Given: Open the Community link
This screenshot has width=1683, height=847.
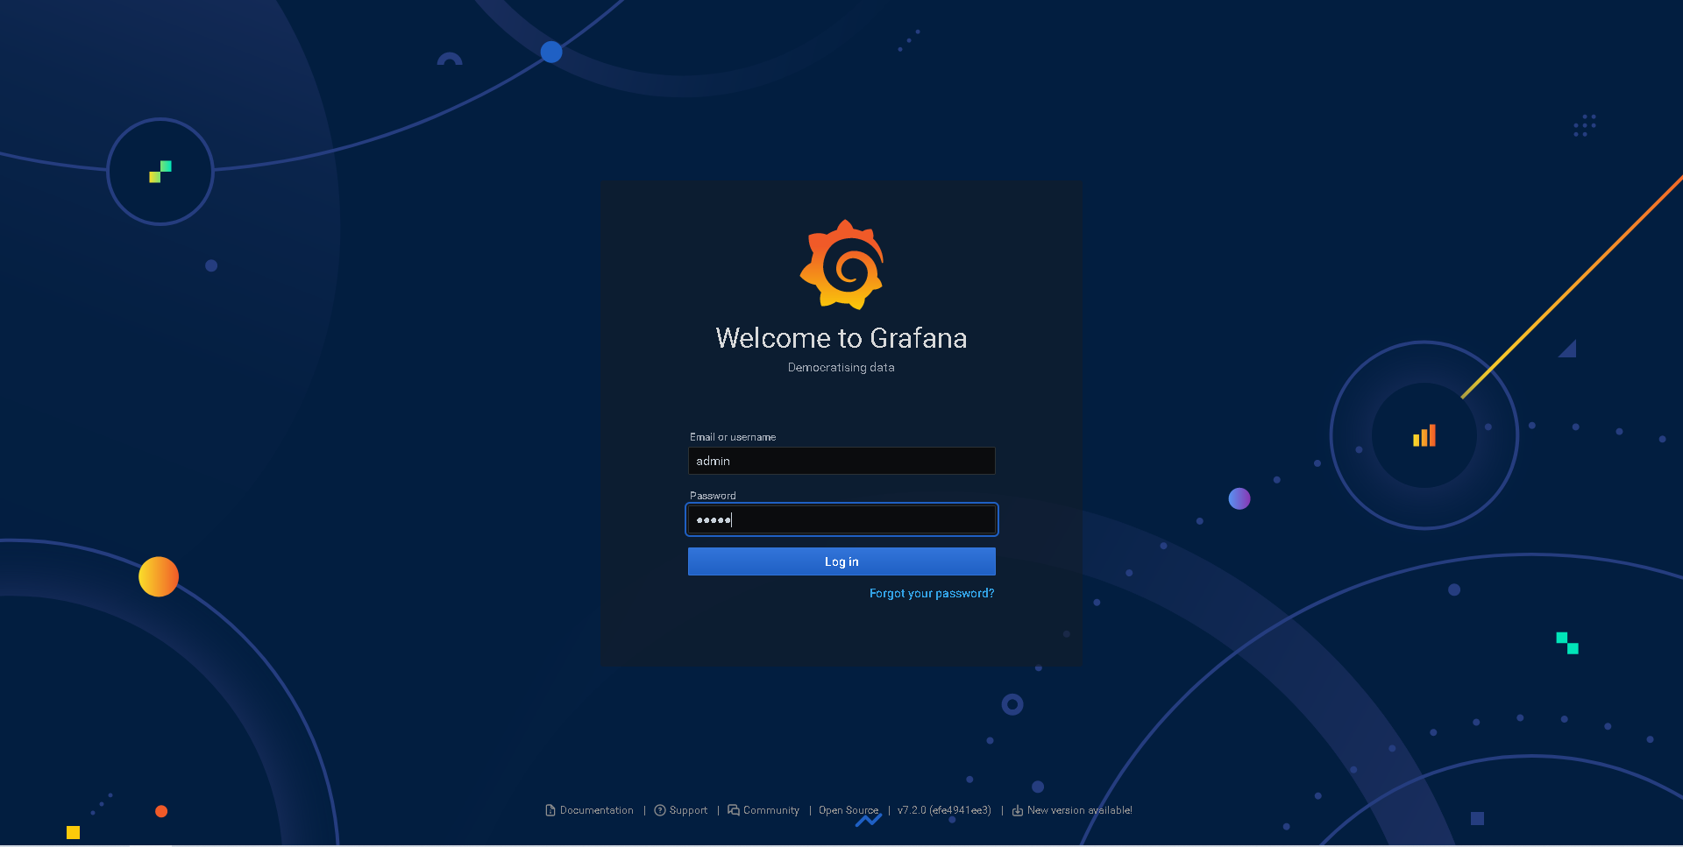Looking at the screenshot, I should 770,810.
